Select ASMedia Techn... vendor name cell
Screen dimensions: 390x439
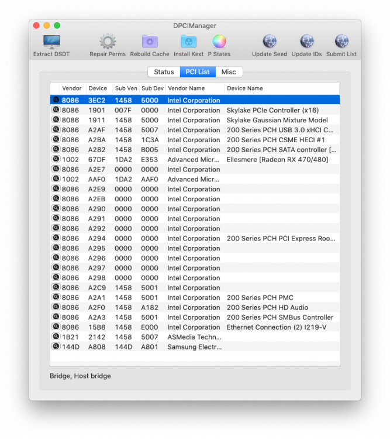[x=195, y=337]
